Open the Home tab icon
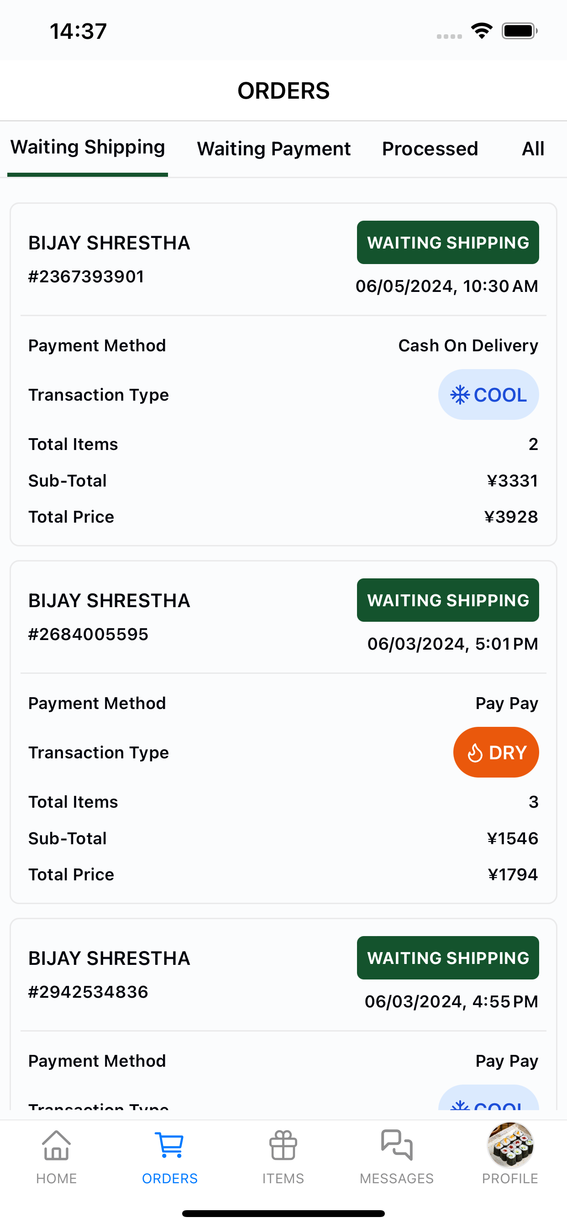Screen dimensions: 567x1228 tap(56, 1145)
